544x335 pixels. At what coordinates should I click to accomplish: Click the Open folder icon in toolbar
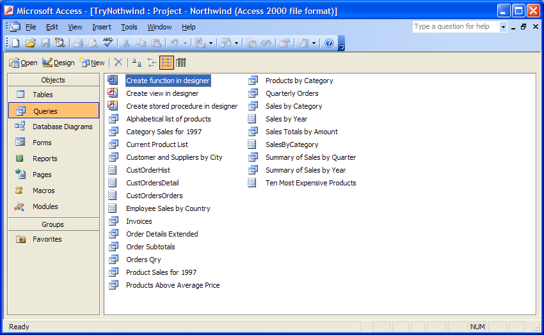click(x=30, y=43)
